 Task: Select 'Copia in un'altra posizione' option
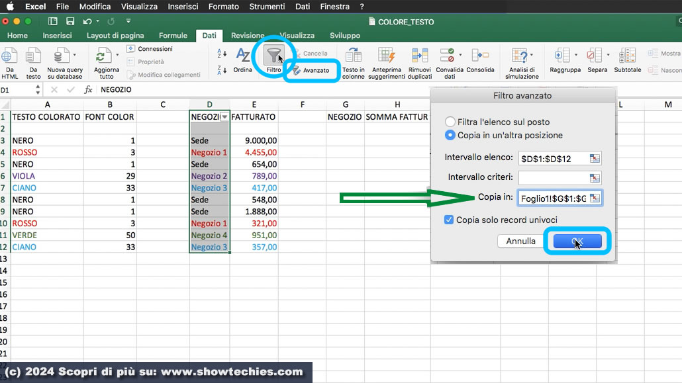click(450, 135)
